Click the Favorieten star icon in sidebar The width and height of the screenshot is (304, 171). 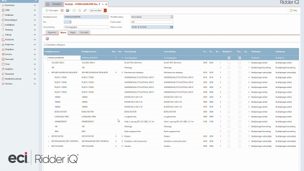click(3, 5)
